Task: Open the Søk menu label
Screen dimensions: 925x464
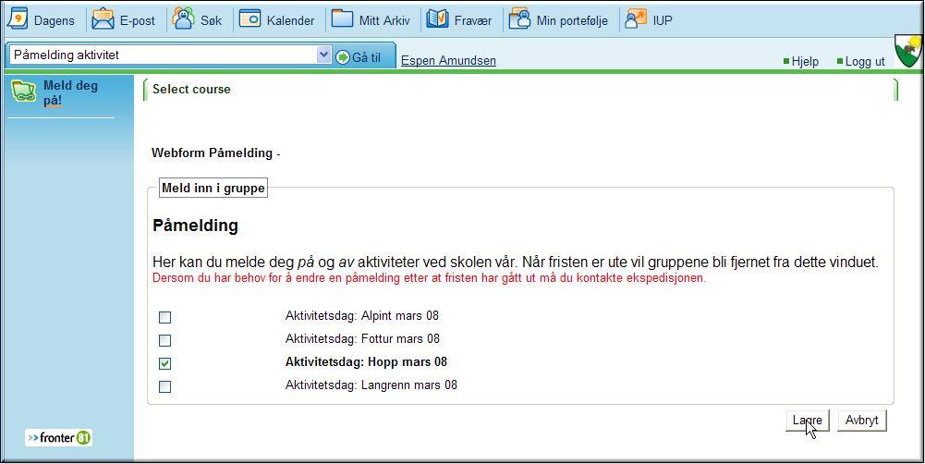Action: tap(212, 20)
